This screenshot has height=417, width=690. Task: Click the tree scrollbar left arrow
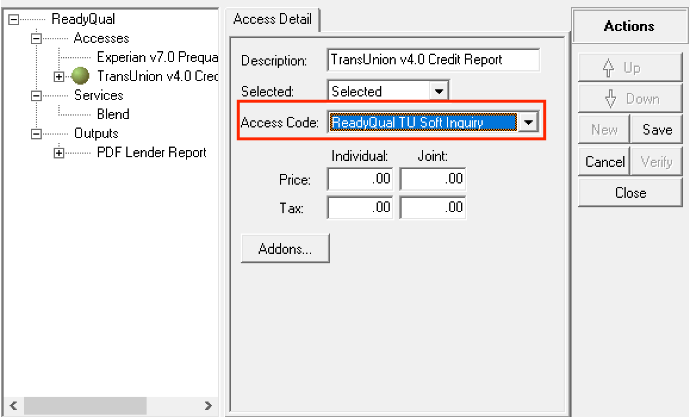13,406
